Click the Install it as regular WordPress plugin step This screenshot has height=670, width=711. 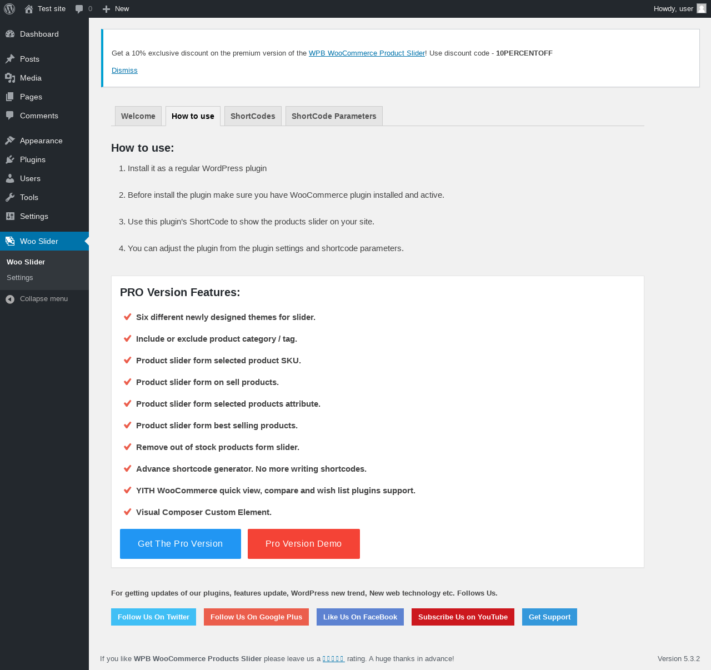(197, 168)
